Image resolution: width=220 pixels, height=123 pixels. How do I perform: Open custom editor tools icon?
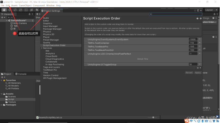(x=37, y=10)
